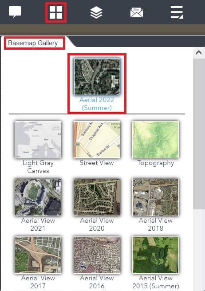The image size is (205, 291).
Task: Click the 'Aerial View 2015 (Summer)' label
Action: point(156,282)
